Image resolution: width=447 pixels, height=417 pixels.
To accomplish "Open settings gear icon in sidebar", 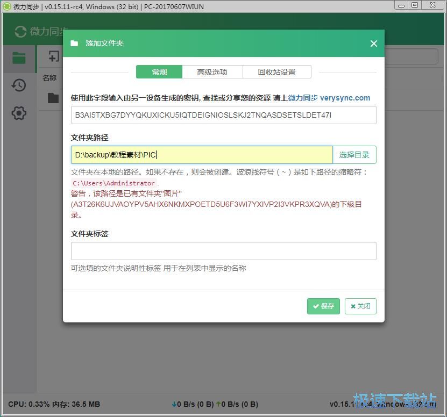I will pos(19,113).
